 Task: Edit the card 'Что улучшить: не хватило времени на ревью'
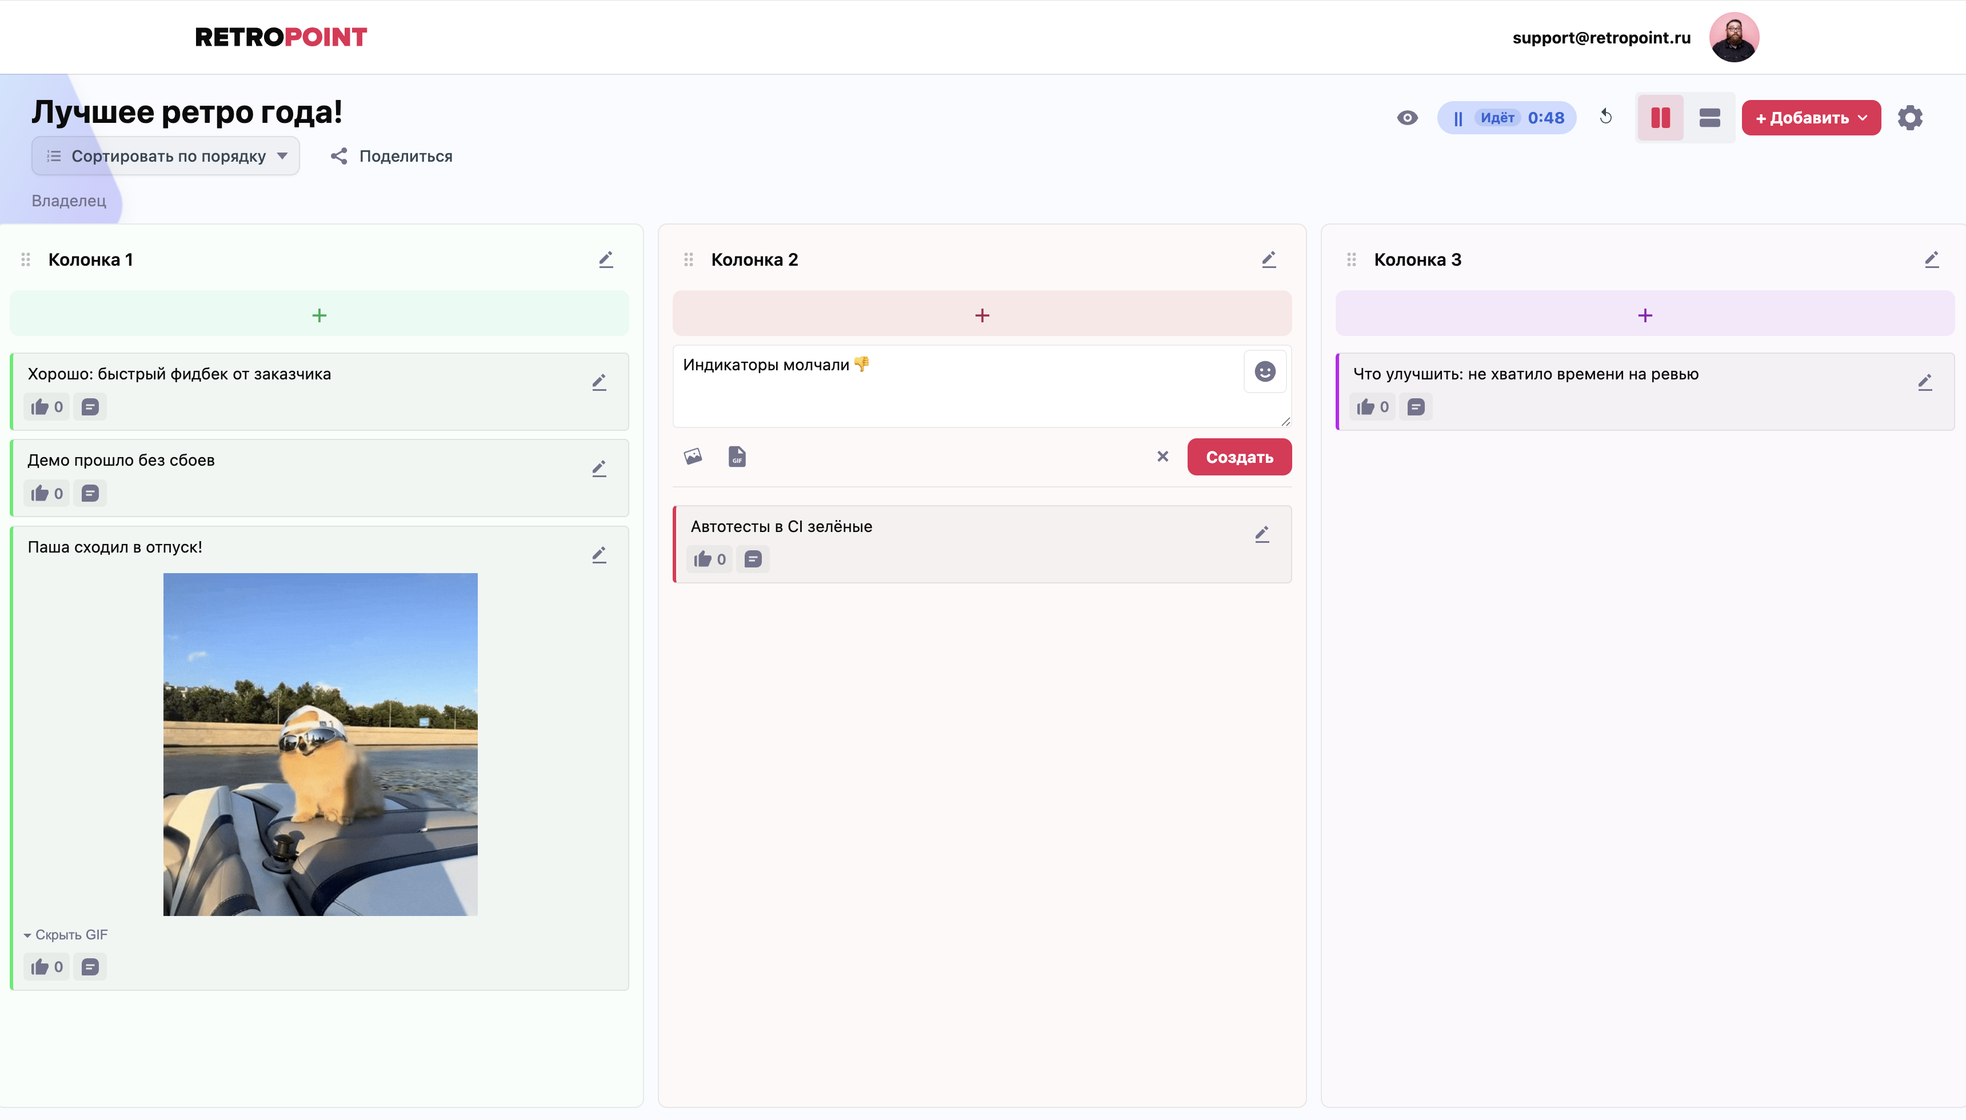point(1925,382)
